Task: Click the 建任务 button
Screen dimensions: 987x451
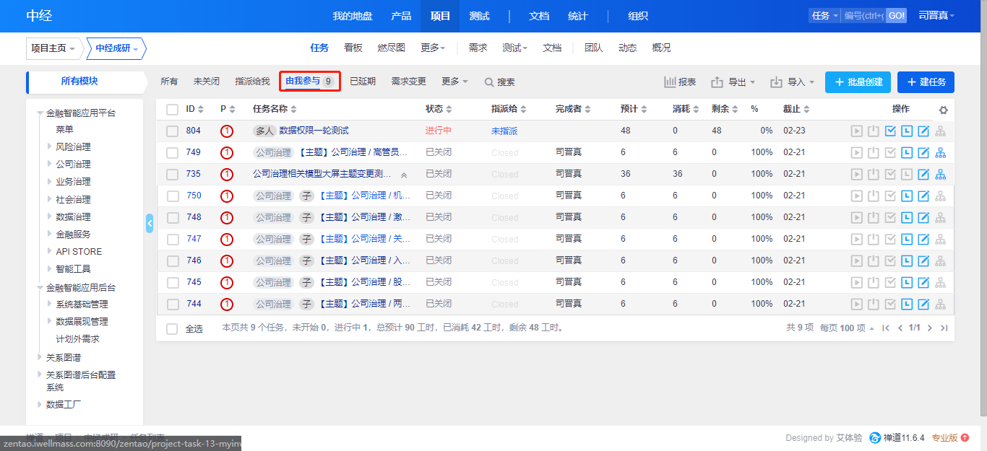Action: (x=926, y=82)
